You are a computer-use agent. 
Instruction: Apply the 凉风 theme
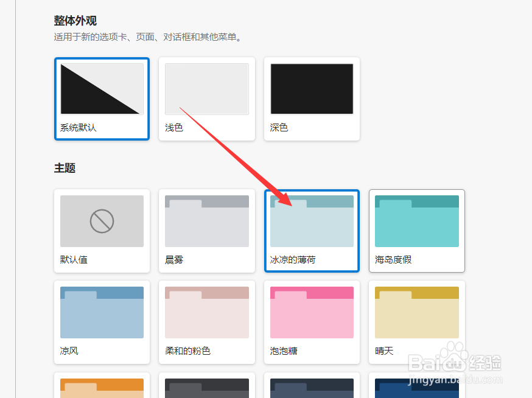coord(102,323)
